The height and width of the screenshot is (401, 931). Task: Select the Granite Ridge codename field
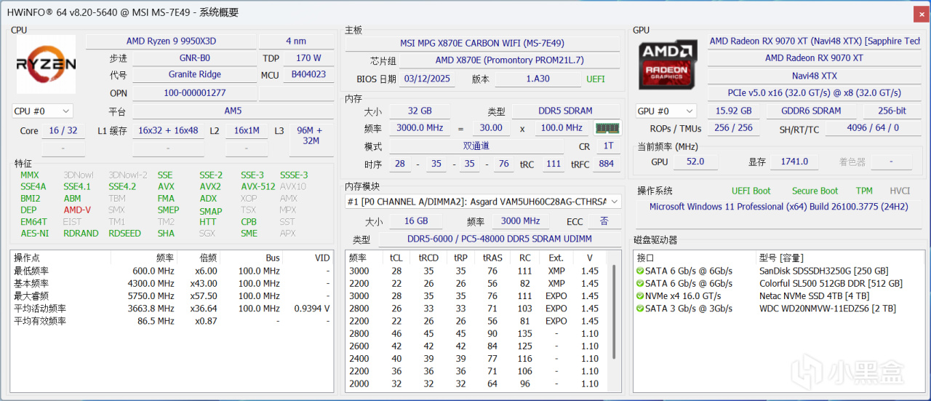tap(194, 75)
